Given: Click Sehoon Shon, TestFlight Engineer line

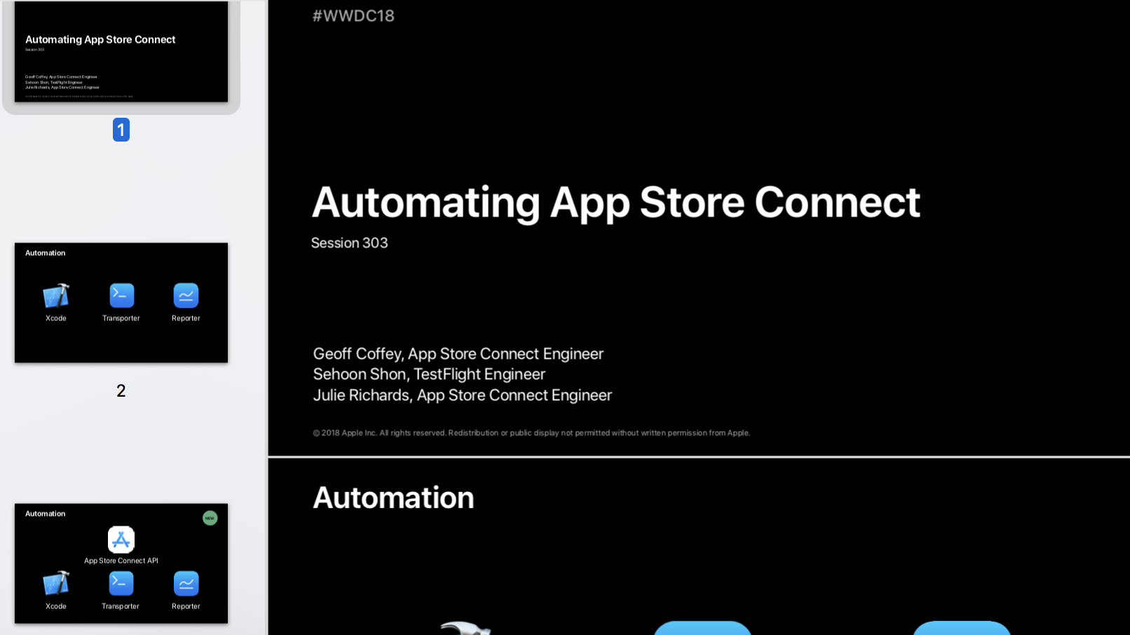Looking at the screenshot, I should tap(429, 374).
